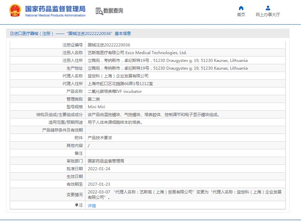Click the national emblem logo
This screenshot has width=301, height=221.
[15, 11]
